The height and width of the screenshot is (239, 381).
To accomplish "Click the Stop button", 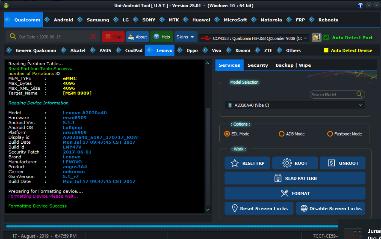I will click(x=113, y=37).
